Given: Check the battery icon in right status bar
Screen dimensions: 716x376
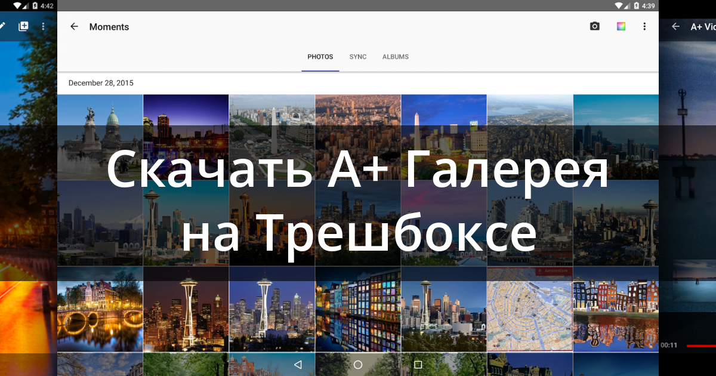Looking at the screenshot, I should (636, 5).
